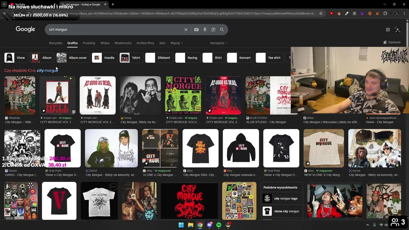The image size is (409, 230).
Task: Open the Home - City Morgue result link
Action: click(x=380, y=122)
